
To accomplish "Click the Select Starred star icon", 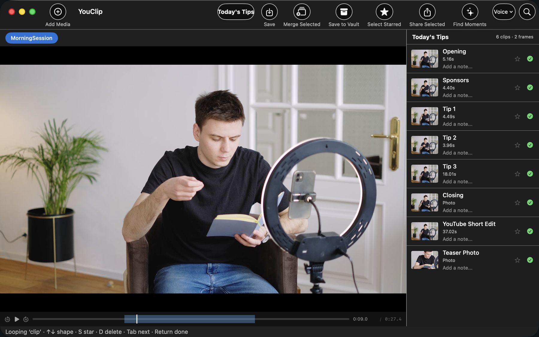I will tap(384, 12).
